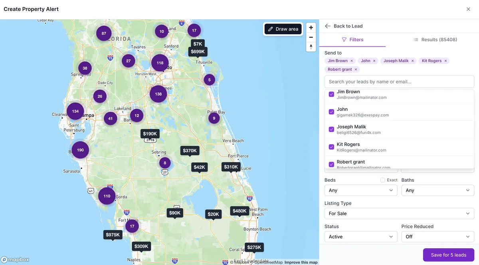Open the cluster marker showing 5

pos(210,80)
